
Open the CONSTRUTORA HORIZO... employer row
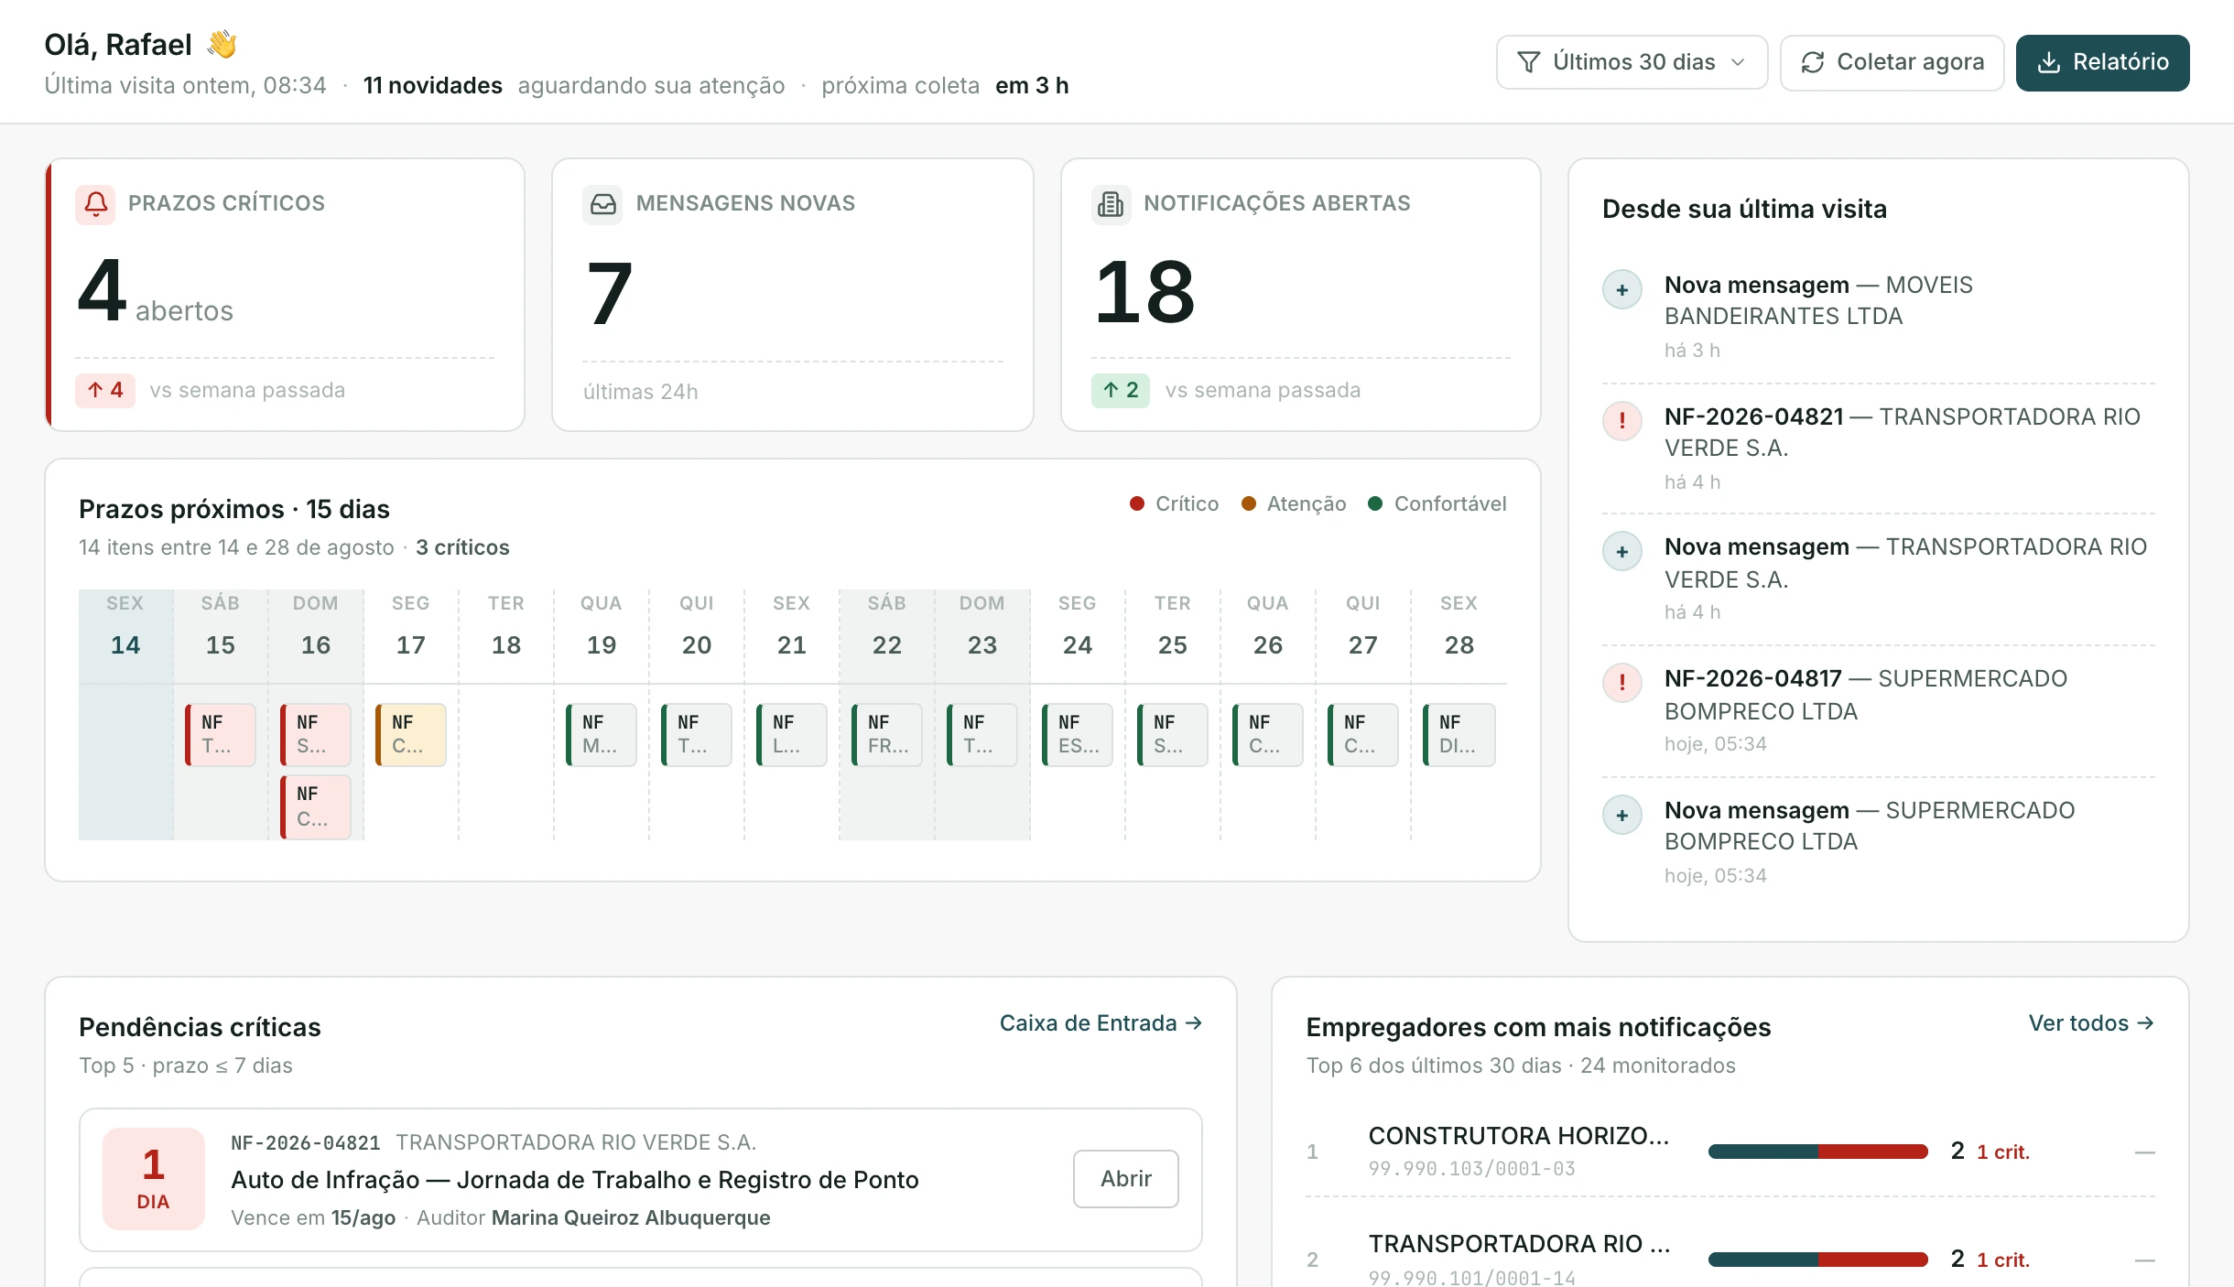coord(1730,1152)
